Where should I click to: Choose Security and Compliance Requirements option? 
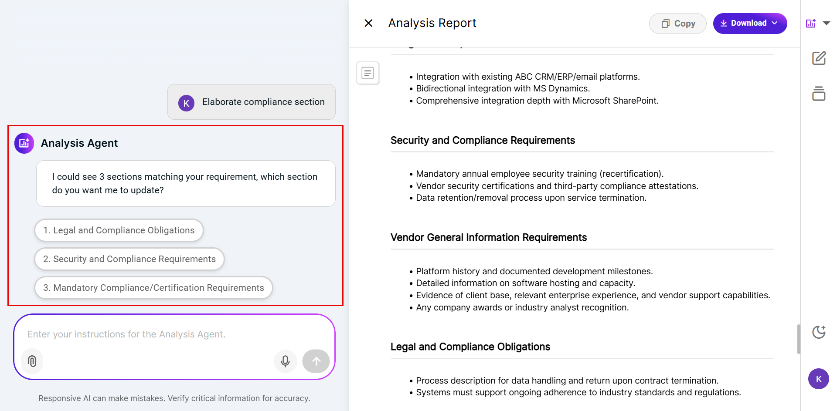(129, 259)
